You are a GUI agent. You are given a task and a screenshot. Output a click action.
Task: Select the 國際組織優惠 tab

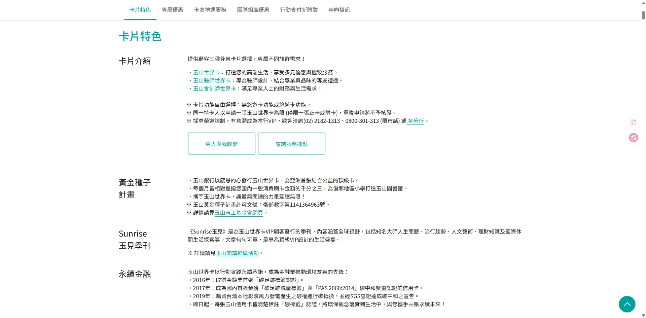[253, 10]
